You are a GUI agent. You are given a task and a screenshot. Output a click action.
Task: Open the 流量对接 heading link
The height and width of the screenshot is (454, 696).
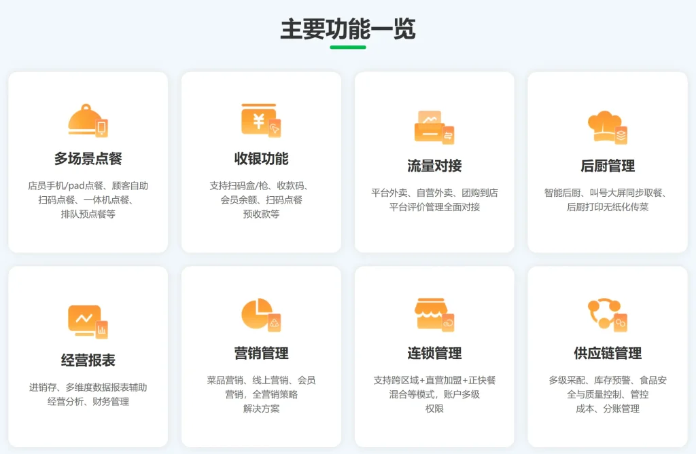pos(434,166)
